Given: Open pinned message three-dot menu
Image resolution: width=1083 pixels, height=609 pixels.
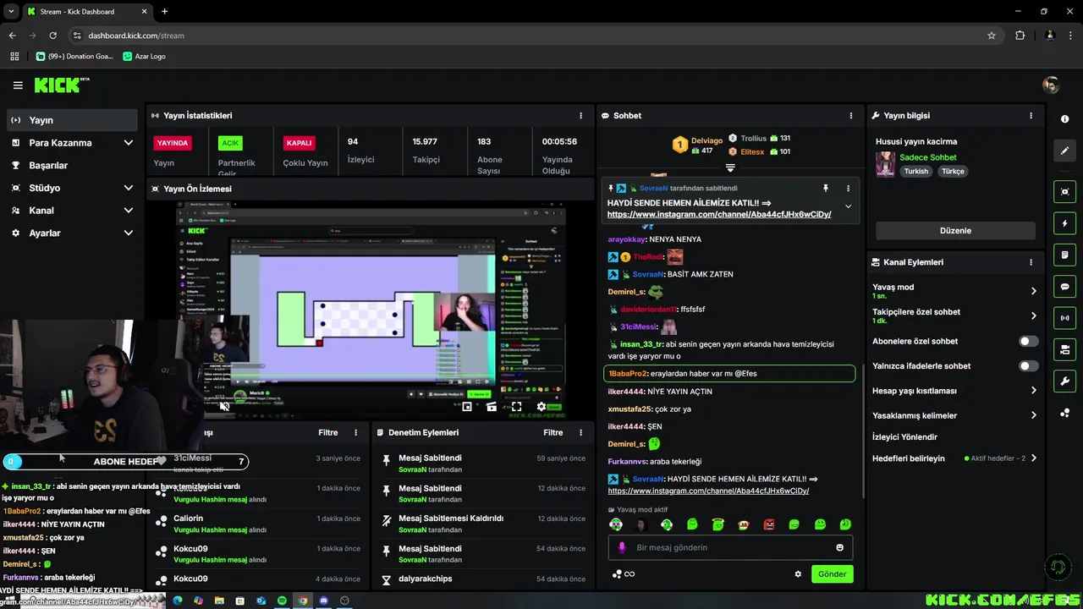Looking at the screenshot, I should point(848,189).
